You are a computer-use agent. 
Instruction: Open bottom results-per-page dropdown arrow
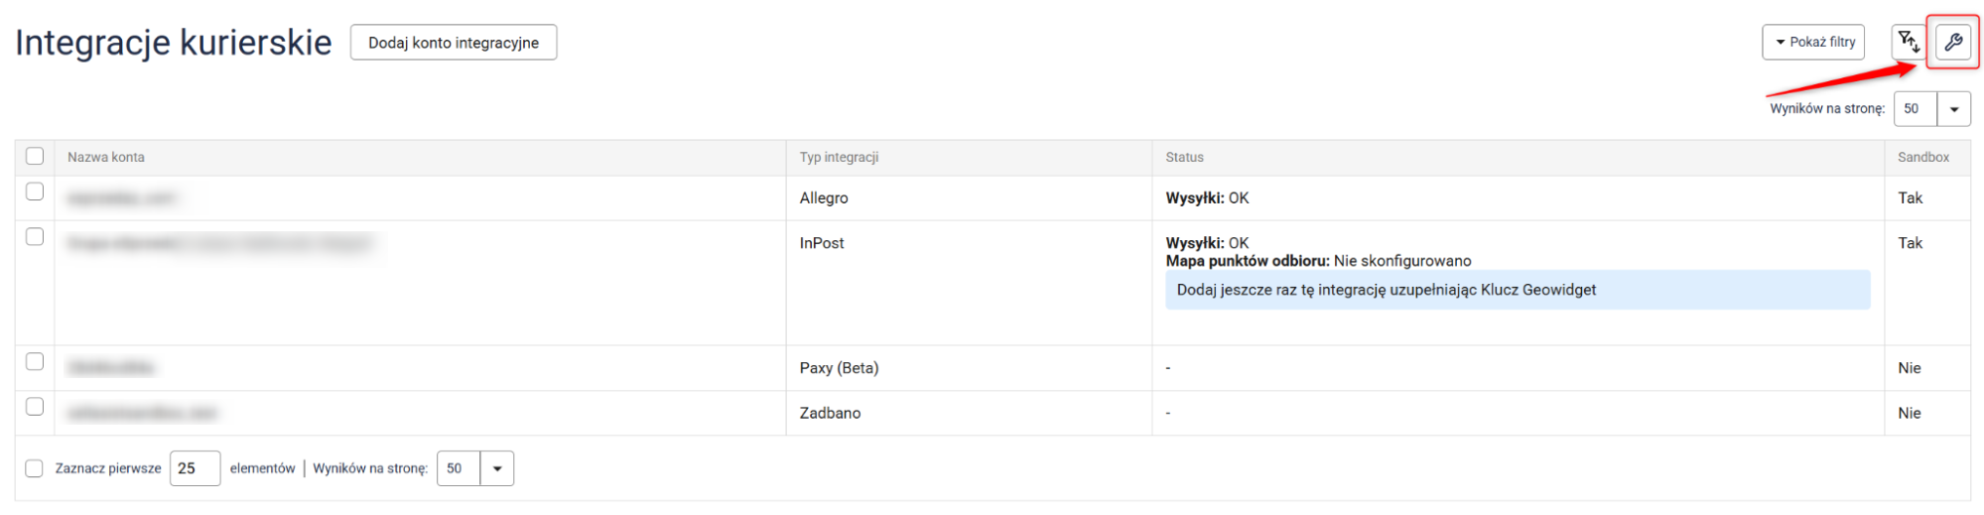(x=496, y=468)
